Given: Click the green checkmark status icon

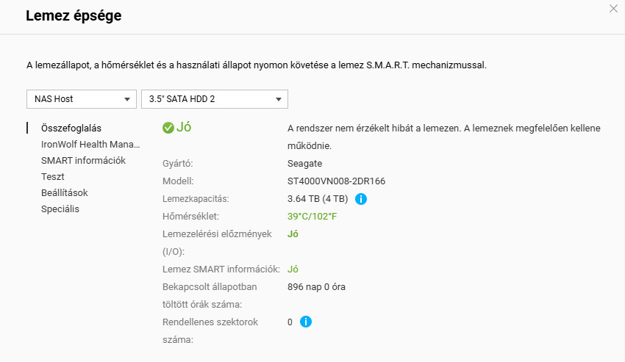Looking at the screenshot, I should 168,128.
